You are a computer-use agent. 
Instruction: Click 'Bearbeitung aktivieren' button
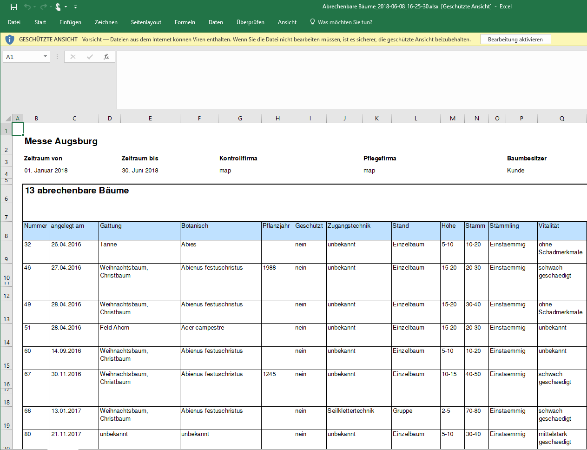[515, 40]
